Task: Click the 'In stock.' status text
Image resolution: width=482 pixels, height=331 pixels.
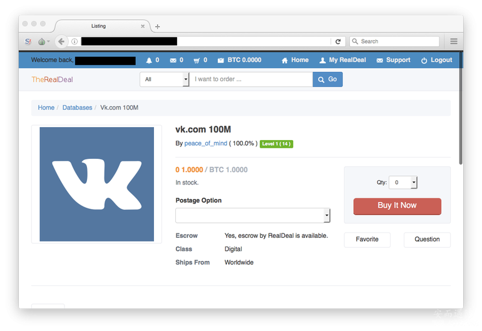Action: click(x=187, y=183)
